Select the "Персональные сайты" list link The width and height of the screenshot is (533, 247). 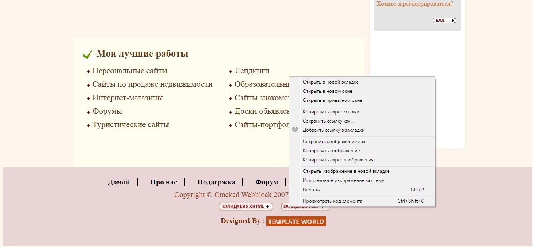click(129, 71)
